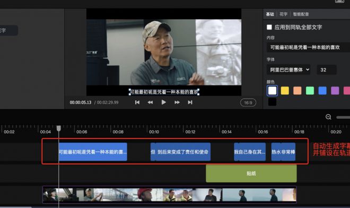Jump to end with skip-forward icon

click(x=190, y=102)
